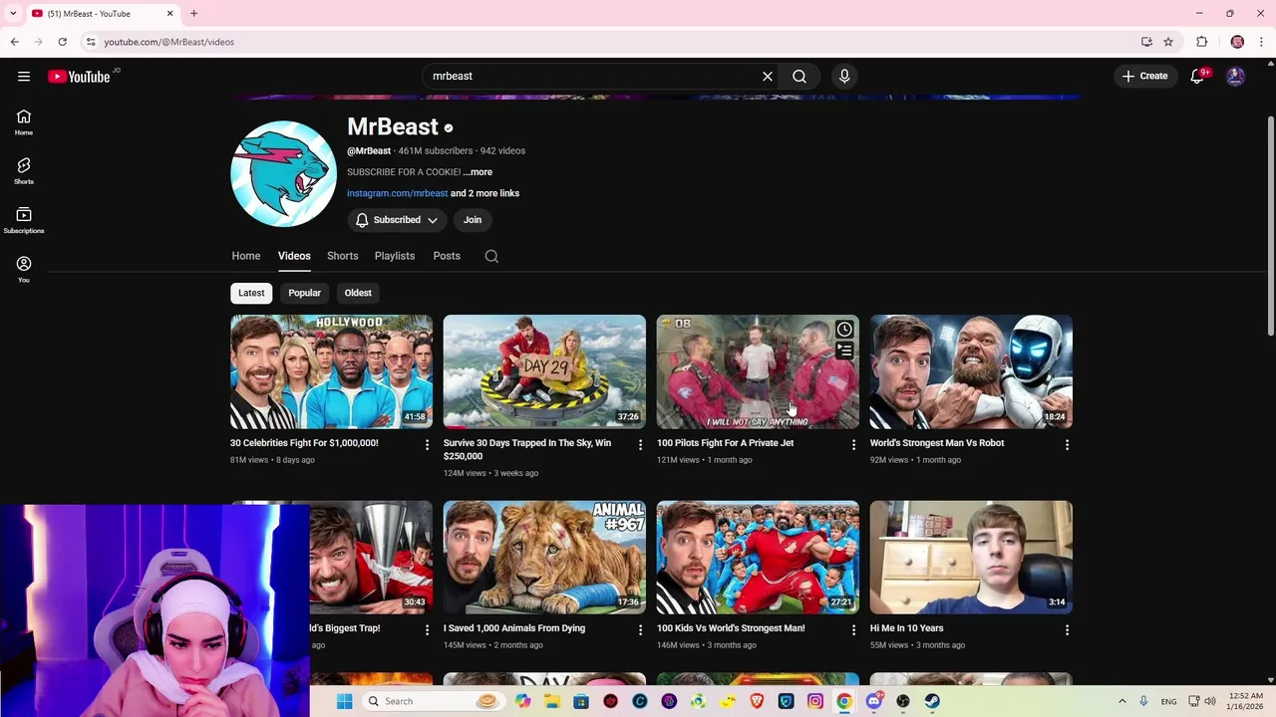Screen dimensions: 1276x717
Task: Open Steam from the taskbar
Action: (932, 701)
